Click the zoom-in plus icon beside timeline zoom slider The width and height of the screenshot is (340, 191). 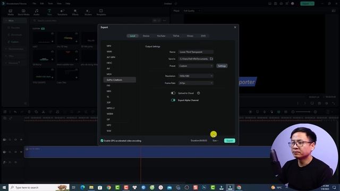point(315,112)
